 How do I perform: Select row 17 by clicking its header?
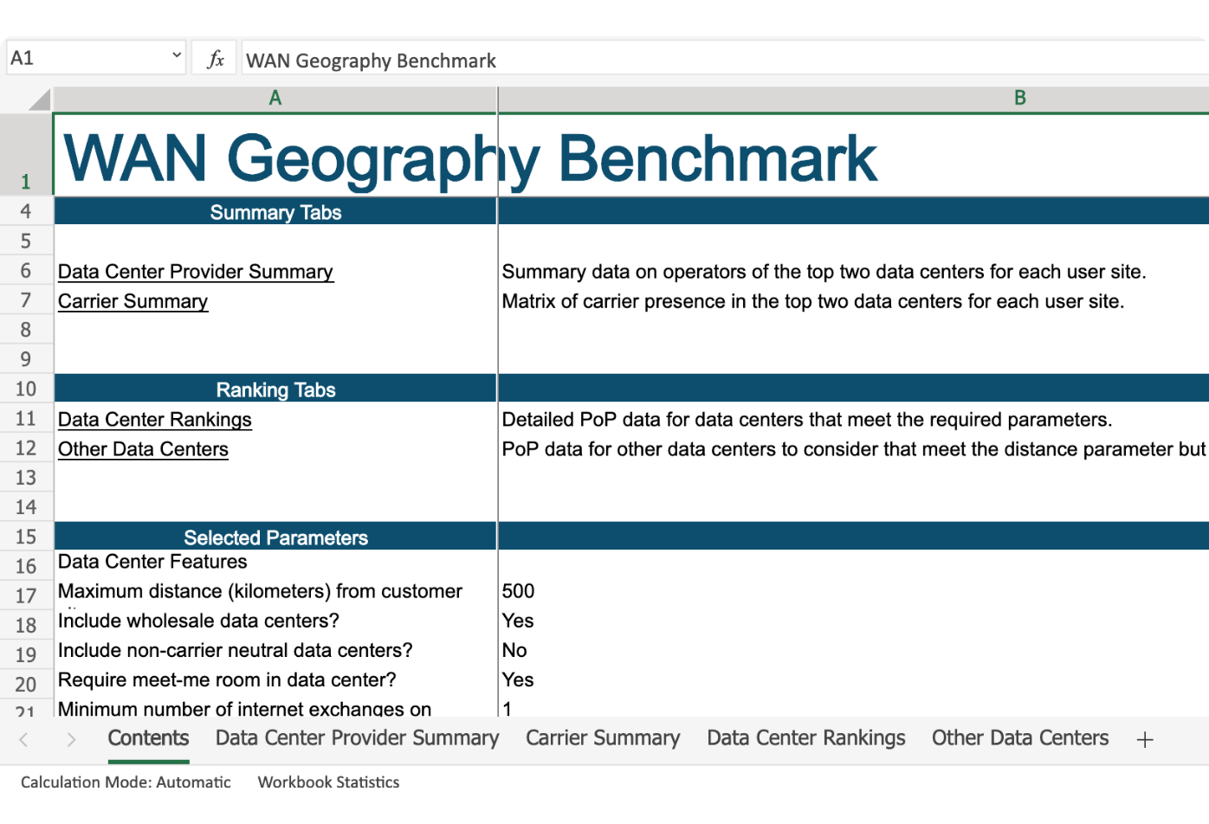26,595
